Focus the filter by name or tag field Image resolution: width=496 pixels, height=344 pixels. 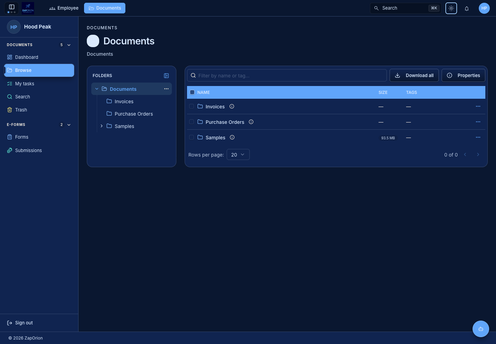pyautogui.click(x=287, y=75)
